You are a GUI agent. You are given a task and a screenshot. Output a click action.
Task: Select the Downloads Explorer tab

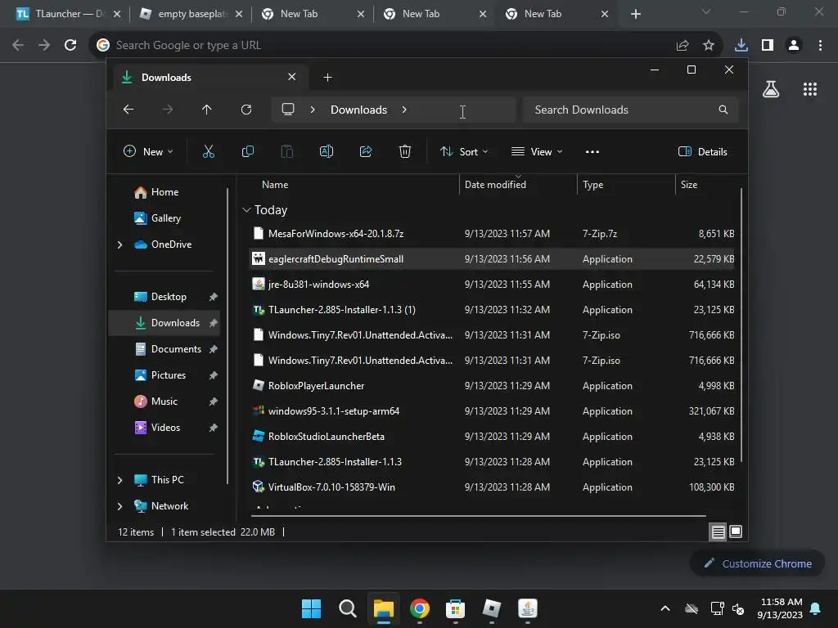[x=210, y=78]
